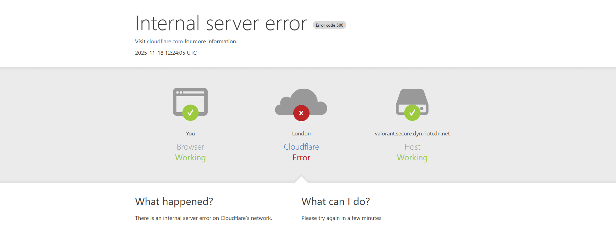The width and height of the screenshot is (616, 249).
Task: Click the Browser label
Action: [190, 147]
